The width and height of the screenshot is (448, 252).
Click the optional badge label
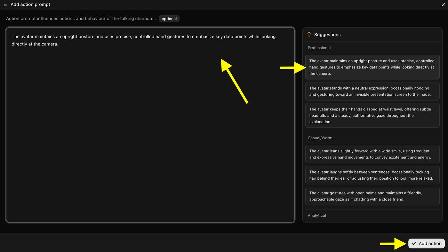coord(169,19)
